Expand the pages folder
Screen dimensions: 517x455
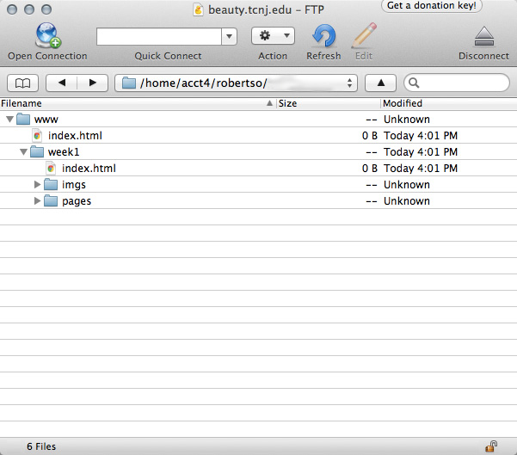point(37,201)
